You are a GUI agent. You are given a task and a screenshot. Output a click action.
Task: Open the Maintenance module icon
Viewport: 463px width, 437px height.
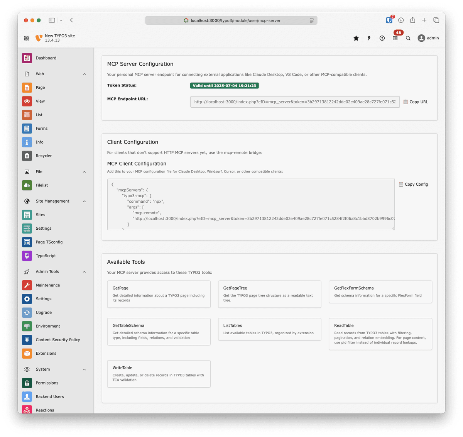pos(27,285)
